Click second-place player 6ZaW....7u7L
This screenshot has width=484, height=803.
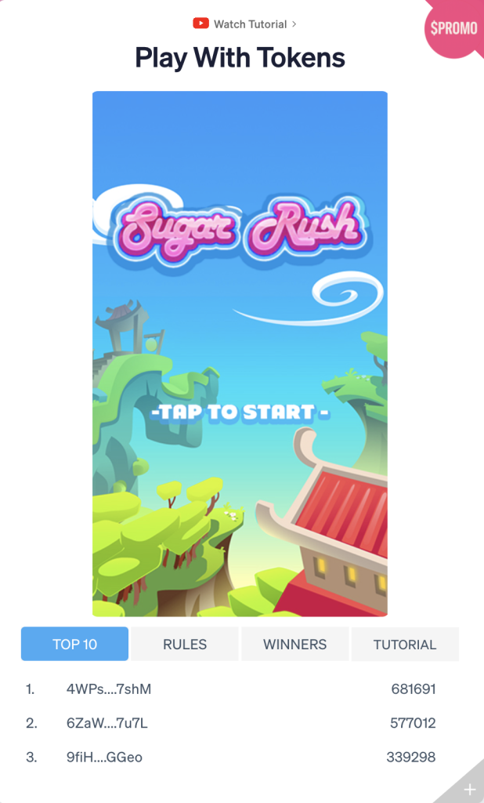click(x=107, y=723)
